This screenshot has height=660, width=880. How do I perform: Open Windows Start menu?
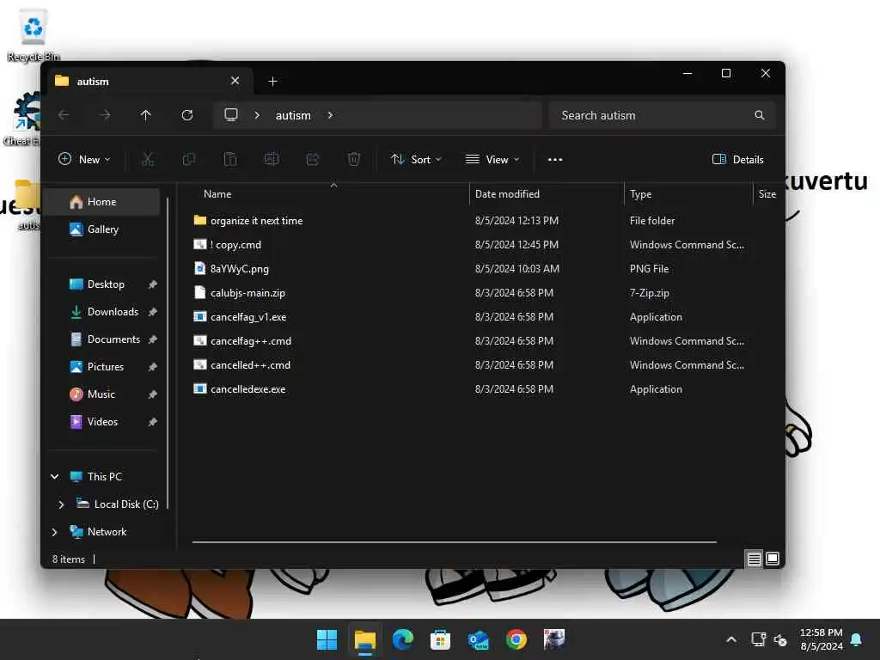pos(327,639)
